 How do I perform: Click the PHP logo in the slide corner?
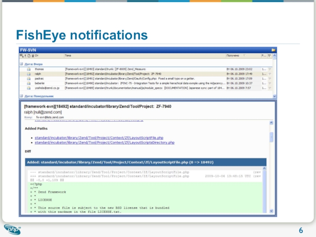pyautogui.click(x=13, y=229)
